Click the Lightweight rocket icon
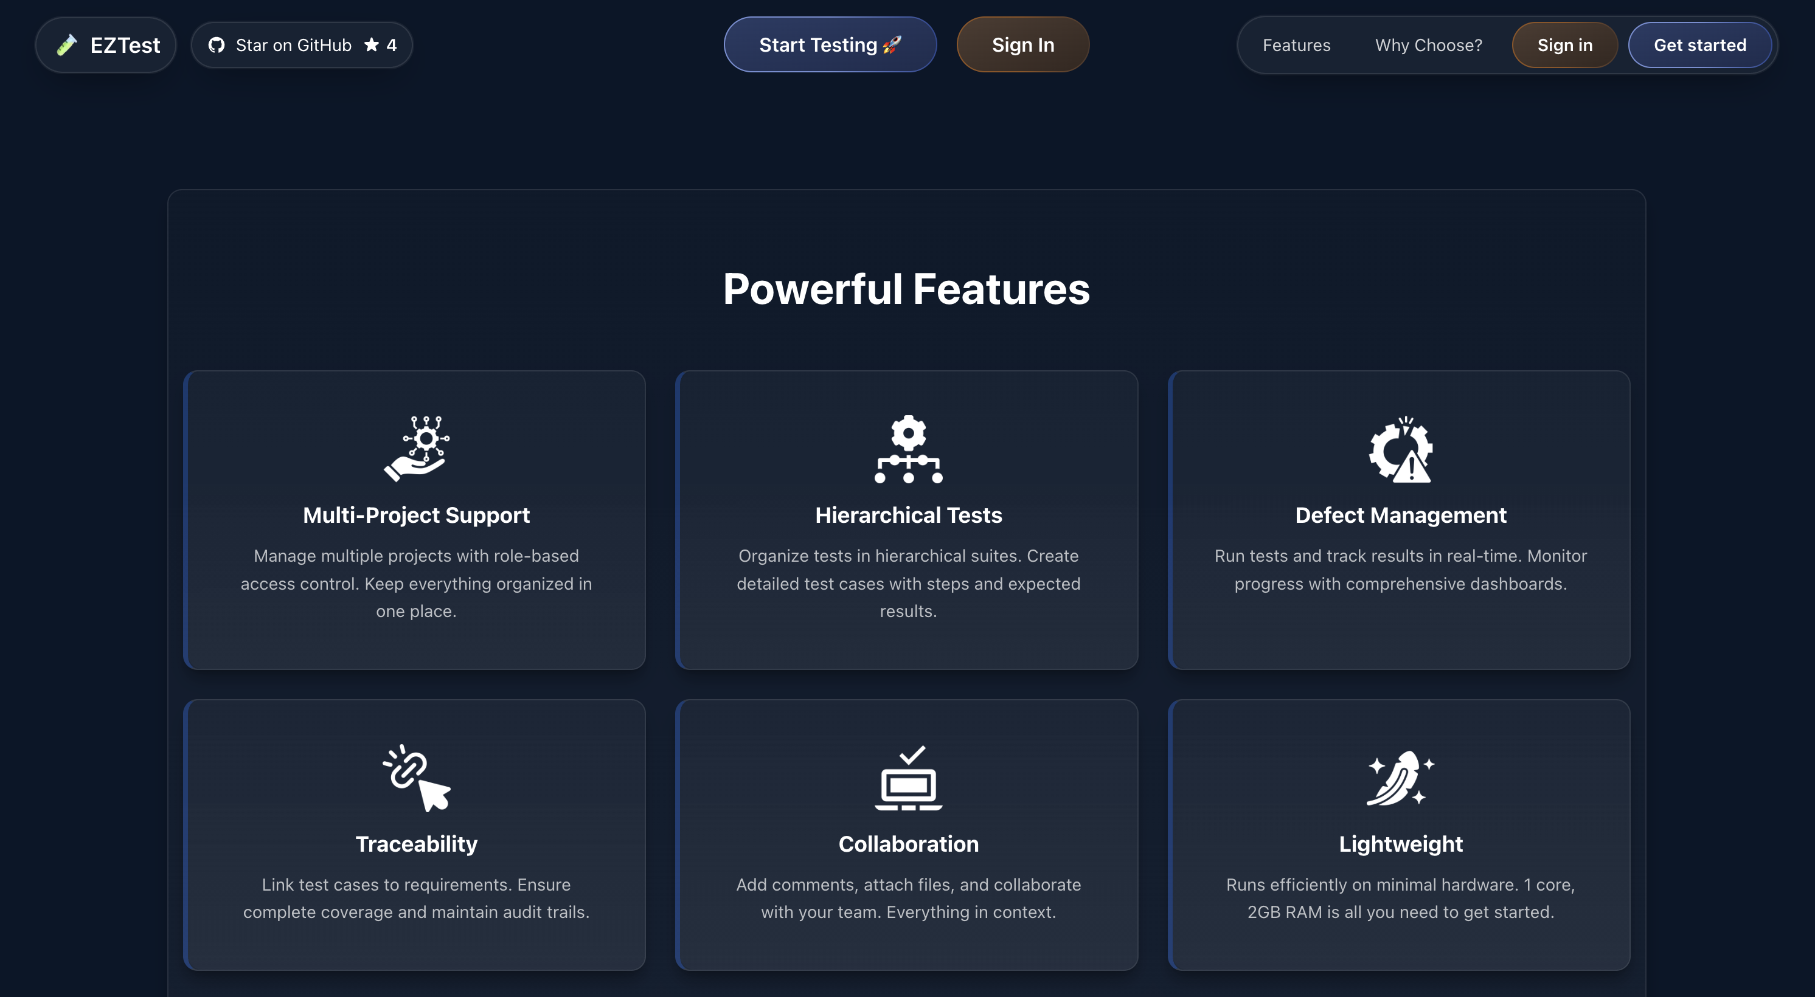The image size is (1815, 997). pyautogui.click(x=1401, y=778)
